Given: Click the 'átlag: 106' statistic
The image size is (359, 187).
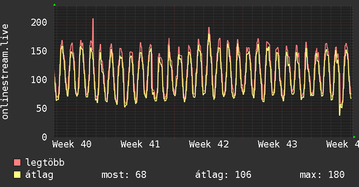Looking at the screenshot, I should click(223, 175).
